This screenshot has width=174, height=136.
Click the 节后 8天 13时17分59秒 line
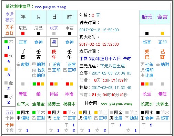coord(103,80)
